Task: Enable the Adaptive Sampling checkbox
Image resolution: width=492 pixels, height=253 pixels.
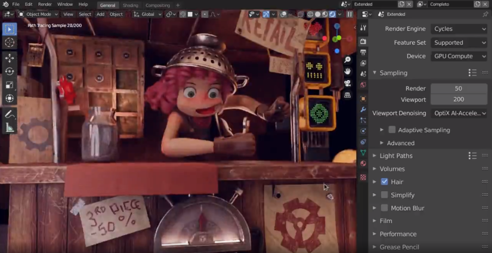Action: pos(392,130)
